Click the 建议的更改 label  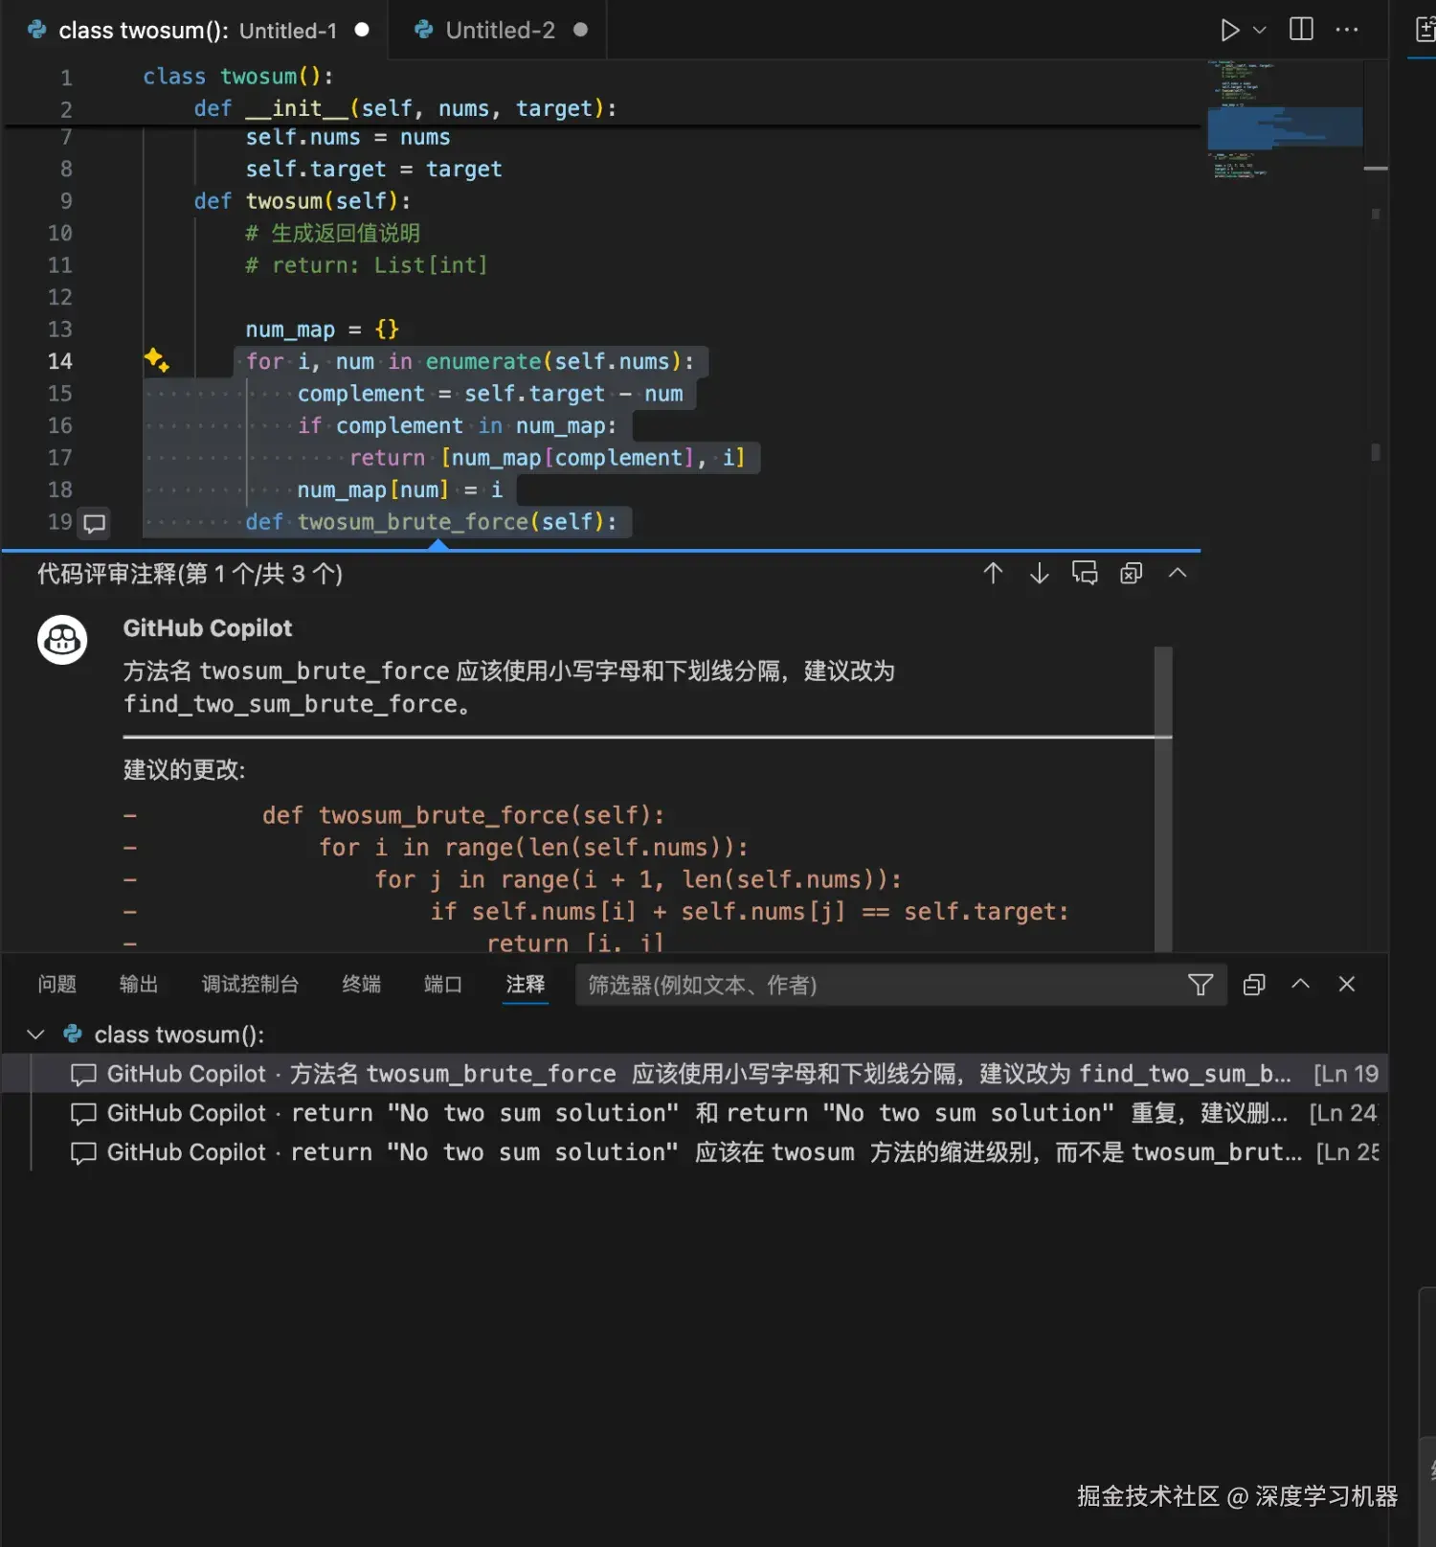coord(184,770)
